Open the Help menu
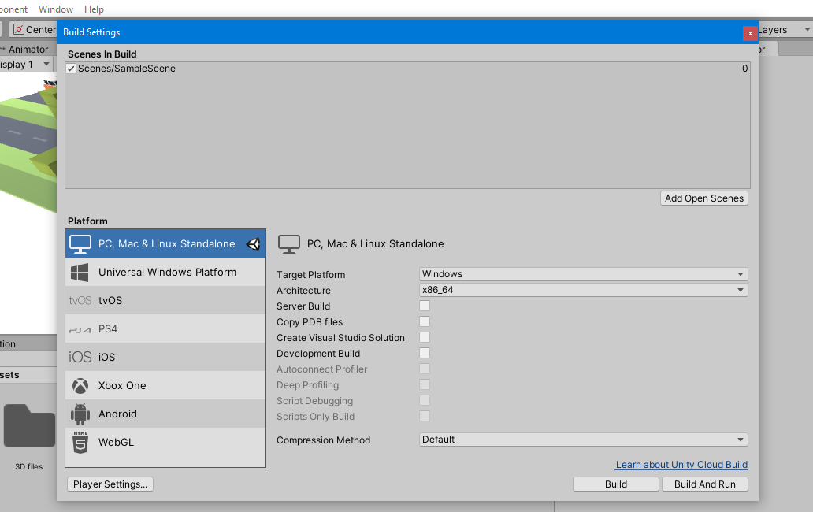The width and height of the screenshot is (813, 512). 94,9
